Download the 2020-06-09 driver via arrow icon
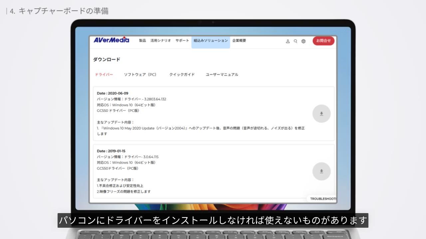426x239 pixels. (321, 114)
